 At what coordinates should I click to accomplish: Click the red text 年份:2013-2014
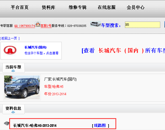click(x=55, y=94)
